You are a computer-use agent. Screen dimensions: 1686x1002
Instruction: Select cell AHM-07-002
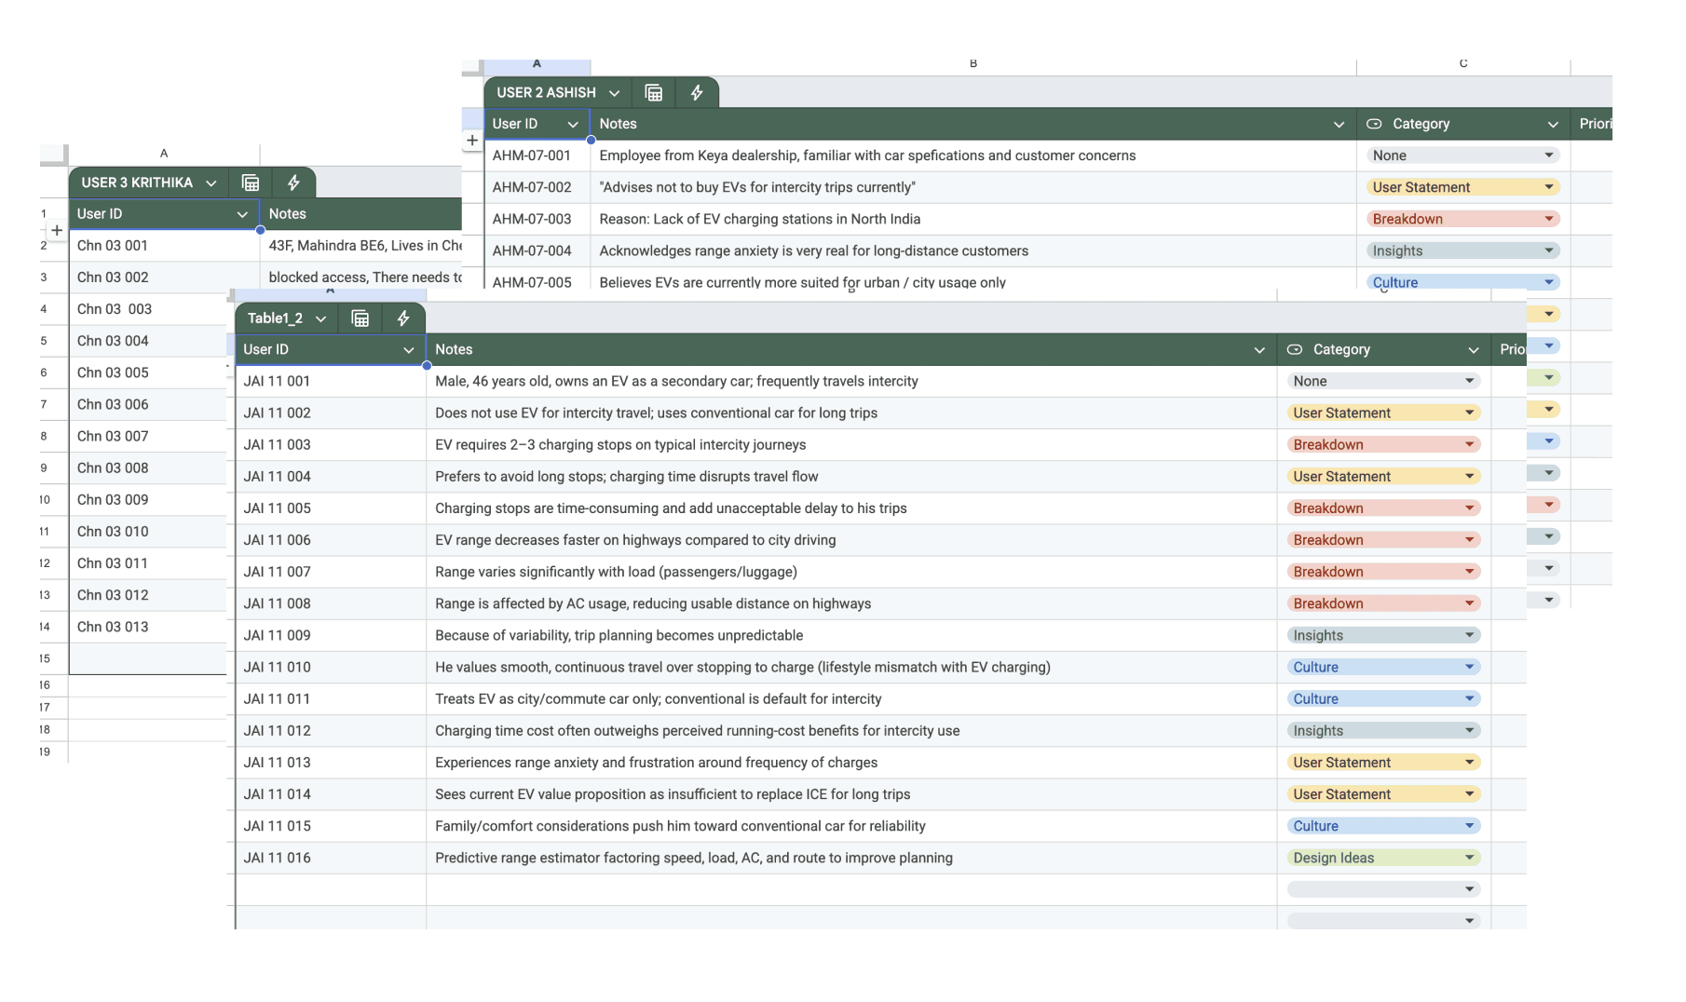pyautogui.click(x=537, y=187)
